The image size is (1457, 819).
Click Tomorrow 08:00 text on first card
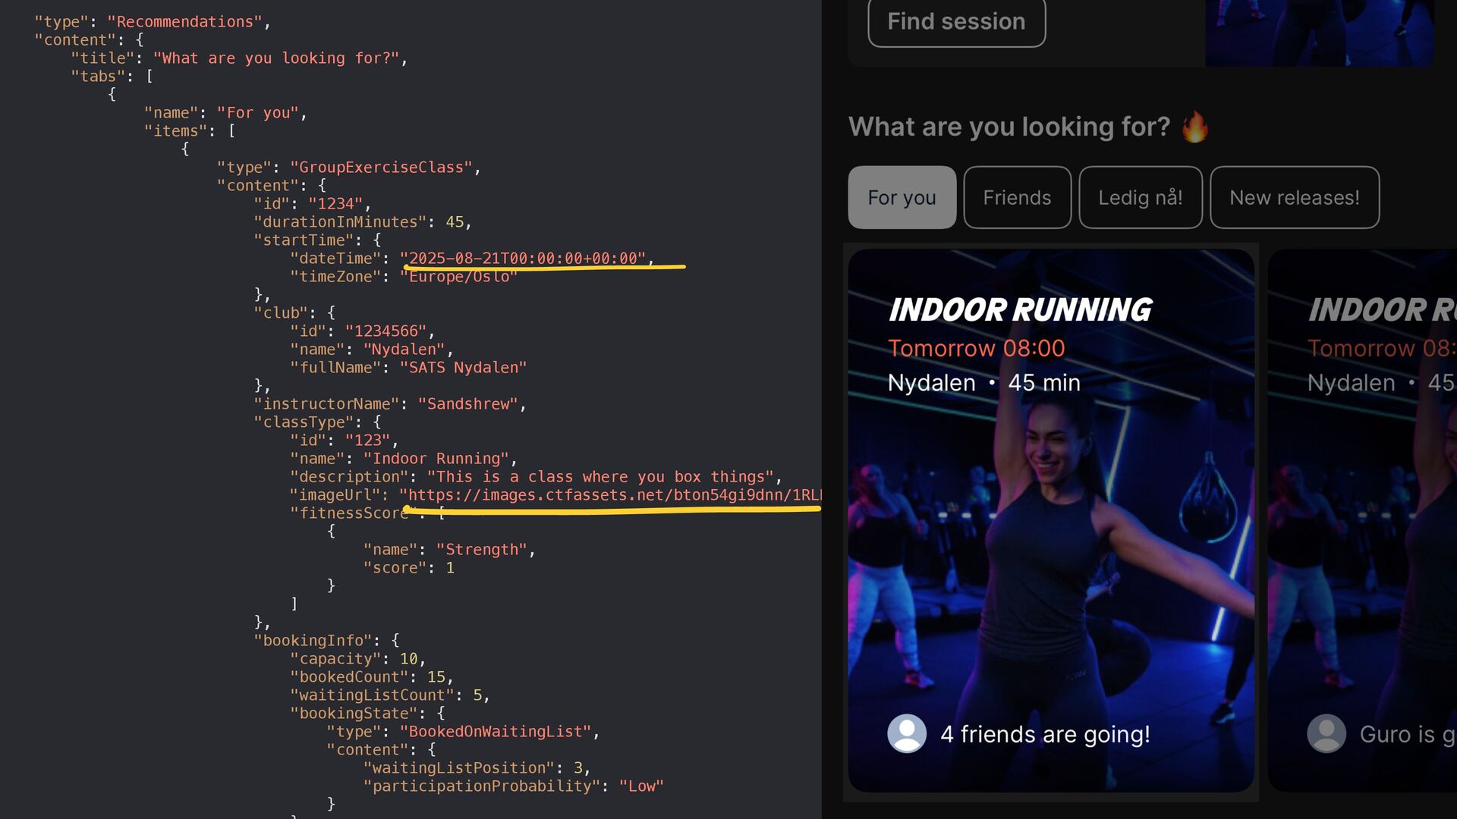point(976,348)
